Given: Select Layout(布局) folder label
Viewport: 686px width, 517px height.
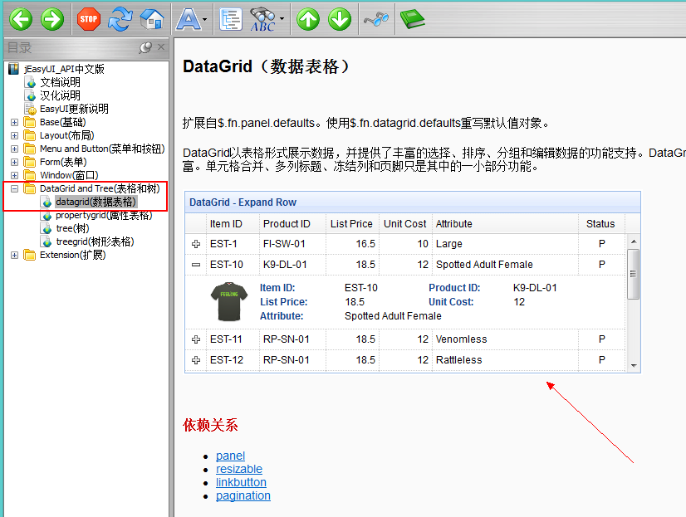Looking at the screenshot, I should (x=66, y=135).
